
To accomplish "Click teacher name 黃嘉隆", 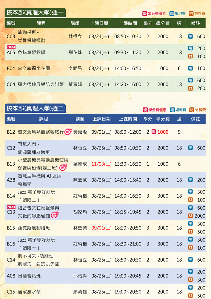I will [80, 132].
